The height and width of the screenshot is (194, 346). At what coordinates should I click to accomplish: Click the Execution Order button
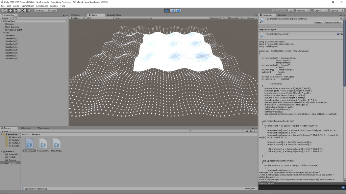(333, 22)
